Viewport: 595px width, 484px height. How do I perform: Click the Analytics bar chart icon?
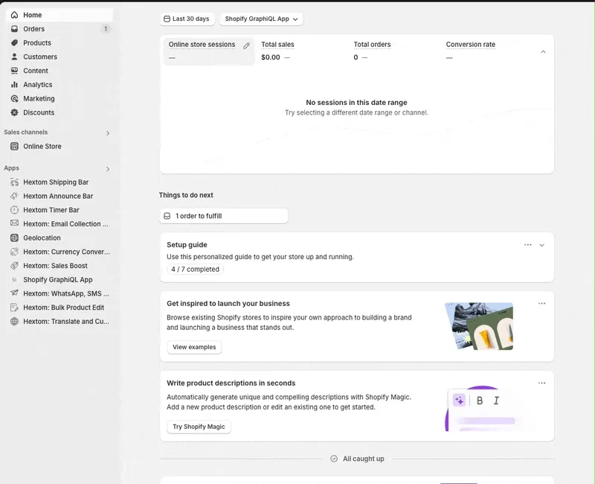point(14,85)
